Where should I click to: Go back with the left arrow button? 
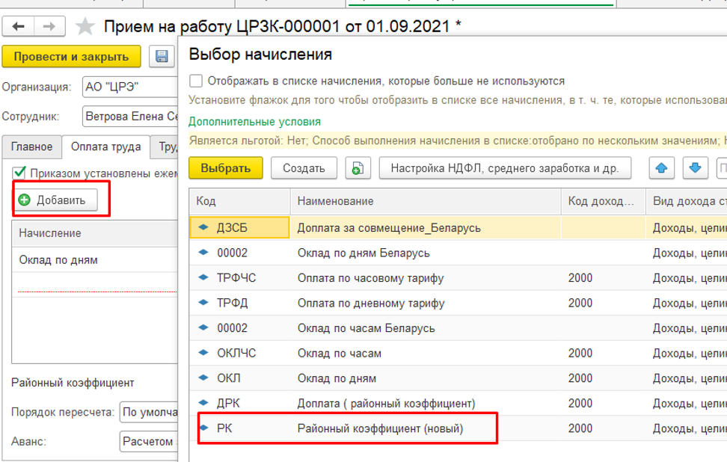click(19, 26)
